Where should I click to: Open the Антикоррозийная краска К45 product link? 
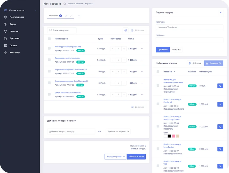point(68,47)
